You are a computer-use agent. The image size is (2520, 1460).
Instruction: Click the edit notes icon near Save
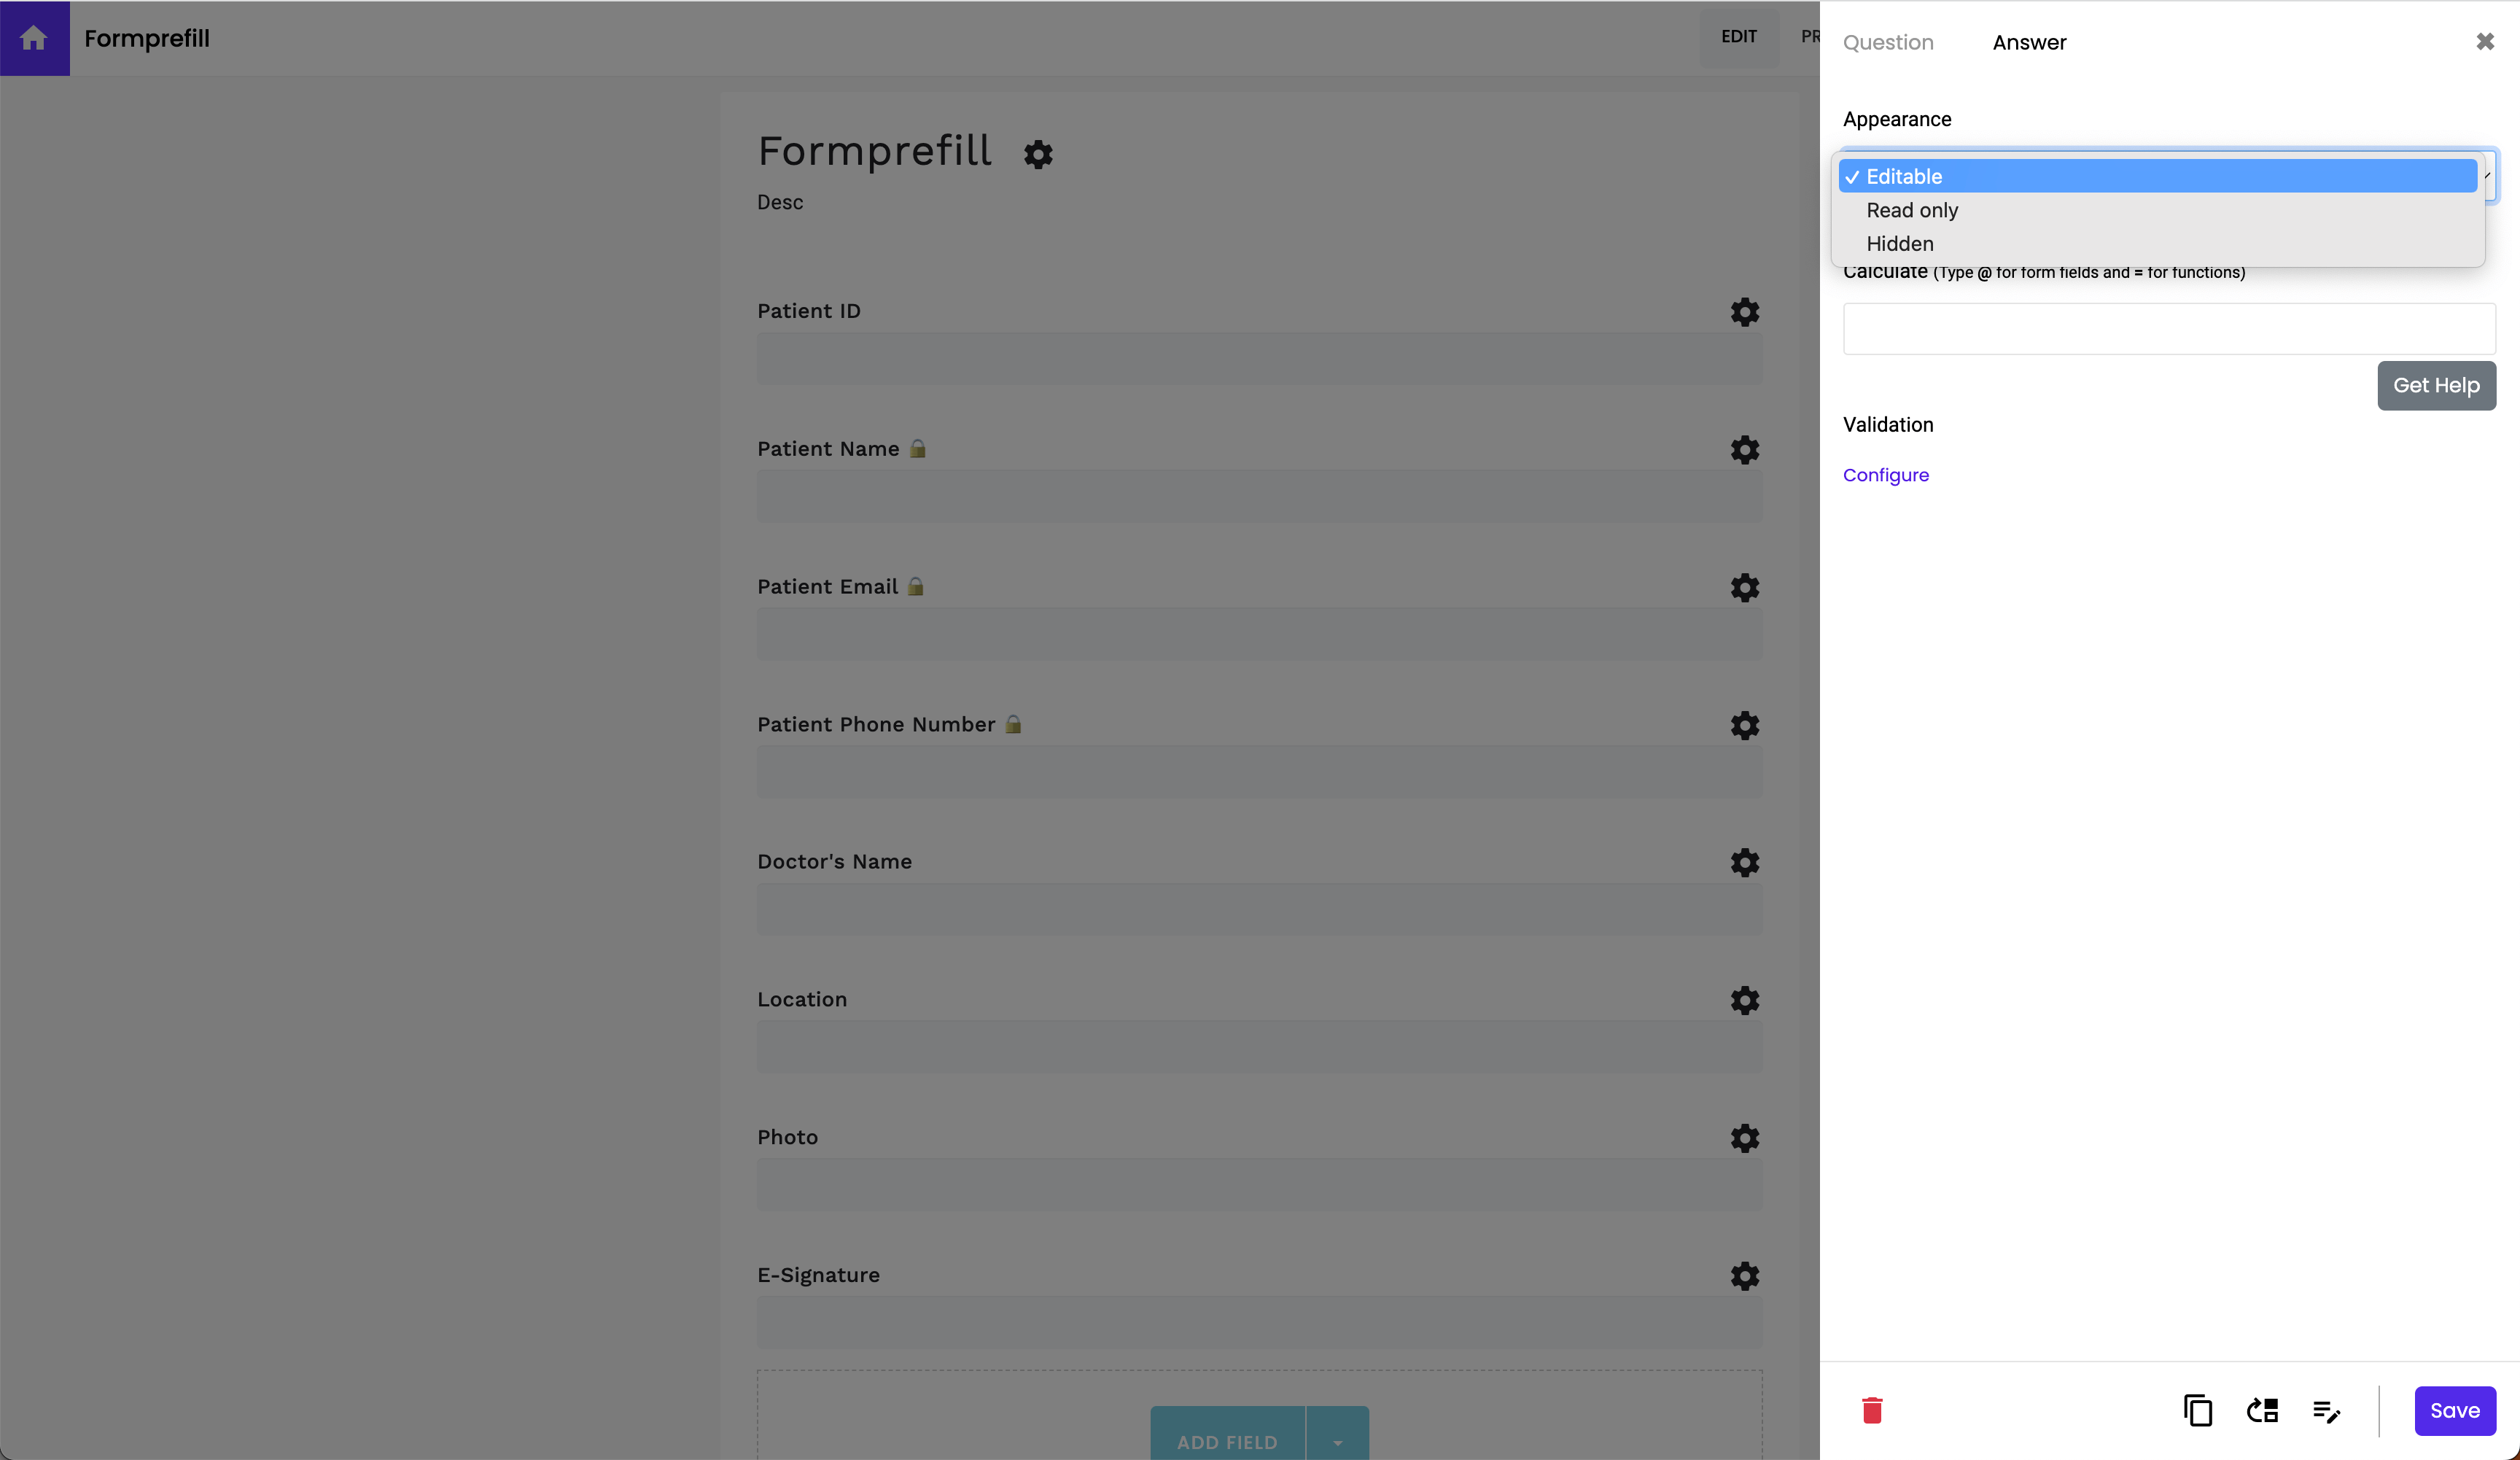2327,1410
